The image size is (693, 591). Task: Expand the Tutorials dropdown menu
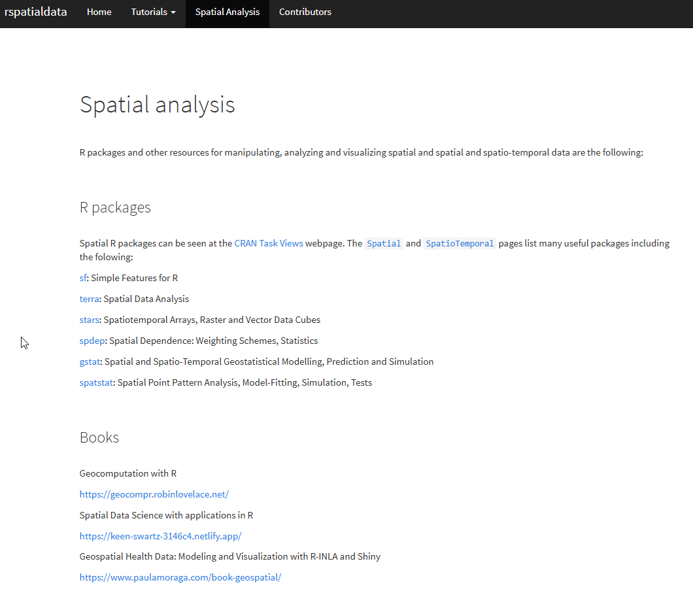coord(153,12)
